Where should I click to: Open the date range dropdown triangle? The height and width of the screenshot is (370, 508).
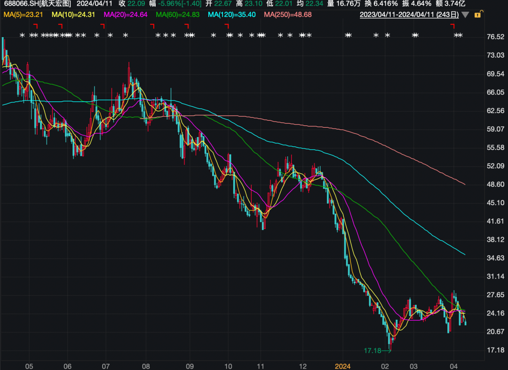coord(465,15)
